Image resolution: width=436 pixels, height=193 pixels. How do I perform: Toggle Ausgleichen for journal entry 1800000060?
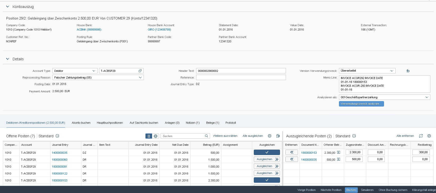click(267, 159)
